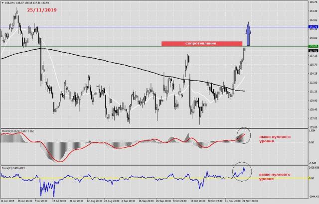Click the current price tag 137.93
This screenshot has height=204, width=319.
[313, 51]
